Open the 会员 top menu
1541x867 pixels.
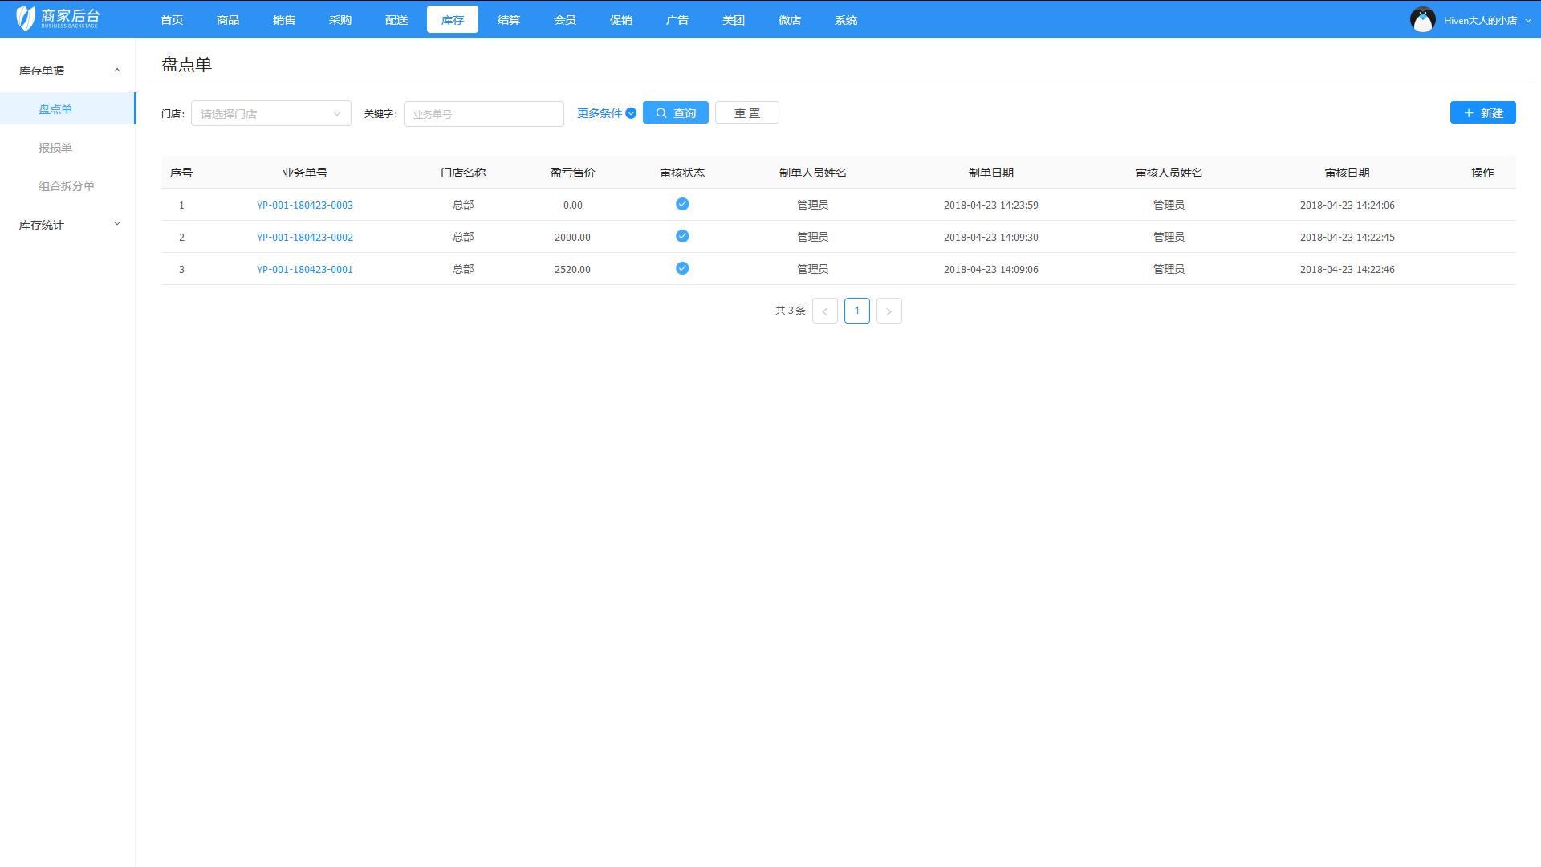(x=565, y=20)
